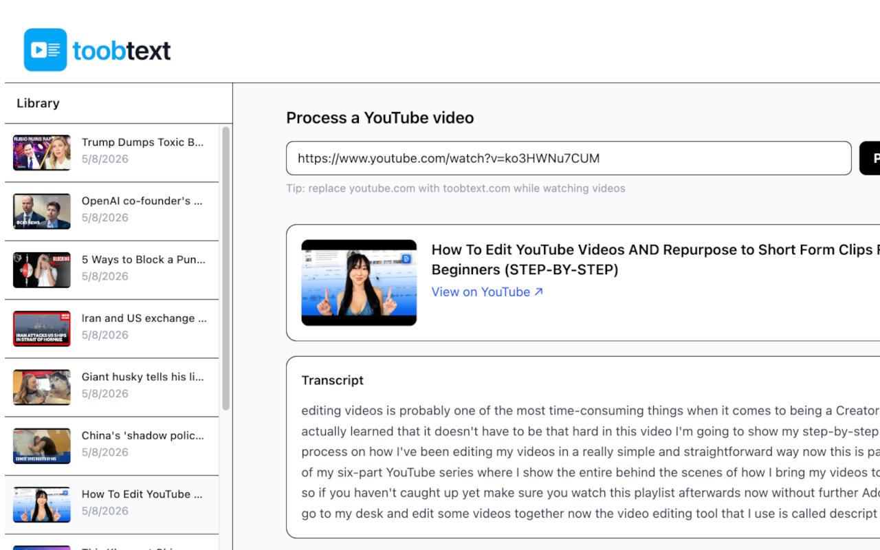The width and height of the screenshot is (880, 550).
Task: Click the Transcript heading
Action: coord(333,380)
